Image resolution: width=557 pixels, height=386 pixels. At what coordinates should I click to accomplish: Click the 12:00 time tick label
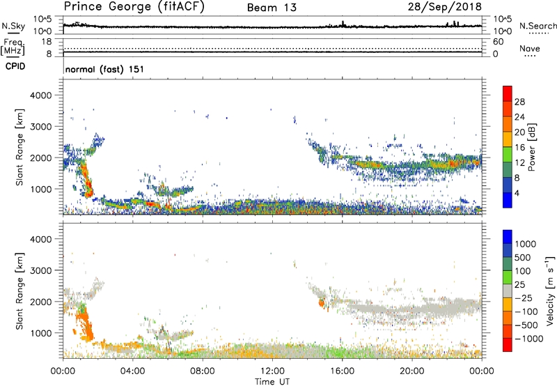pyautogui.click(x=272, y=371)
